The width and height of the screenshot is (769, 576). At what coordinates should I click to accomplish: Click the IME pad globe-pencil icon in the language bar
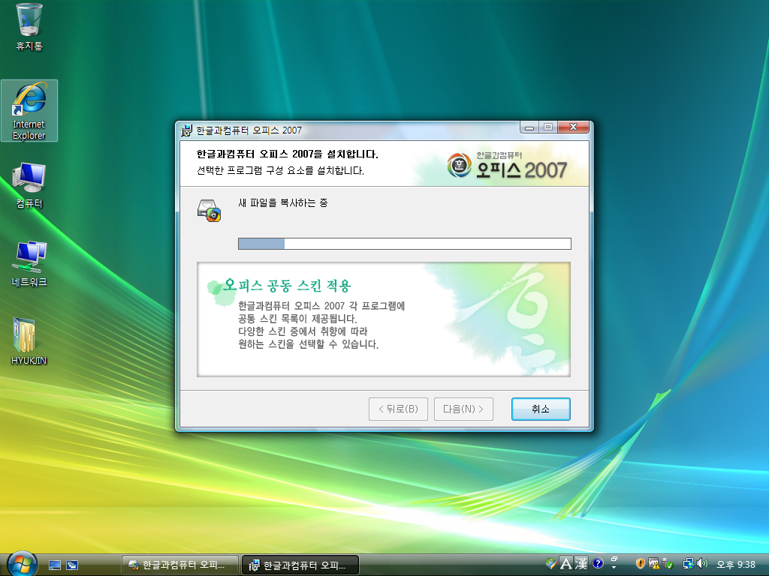tap(550, 564)
